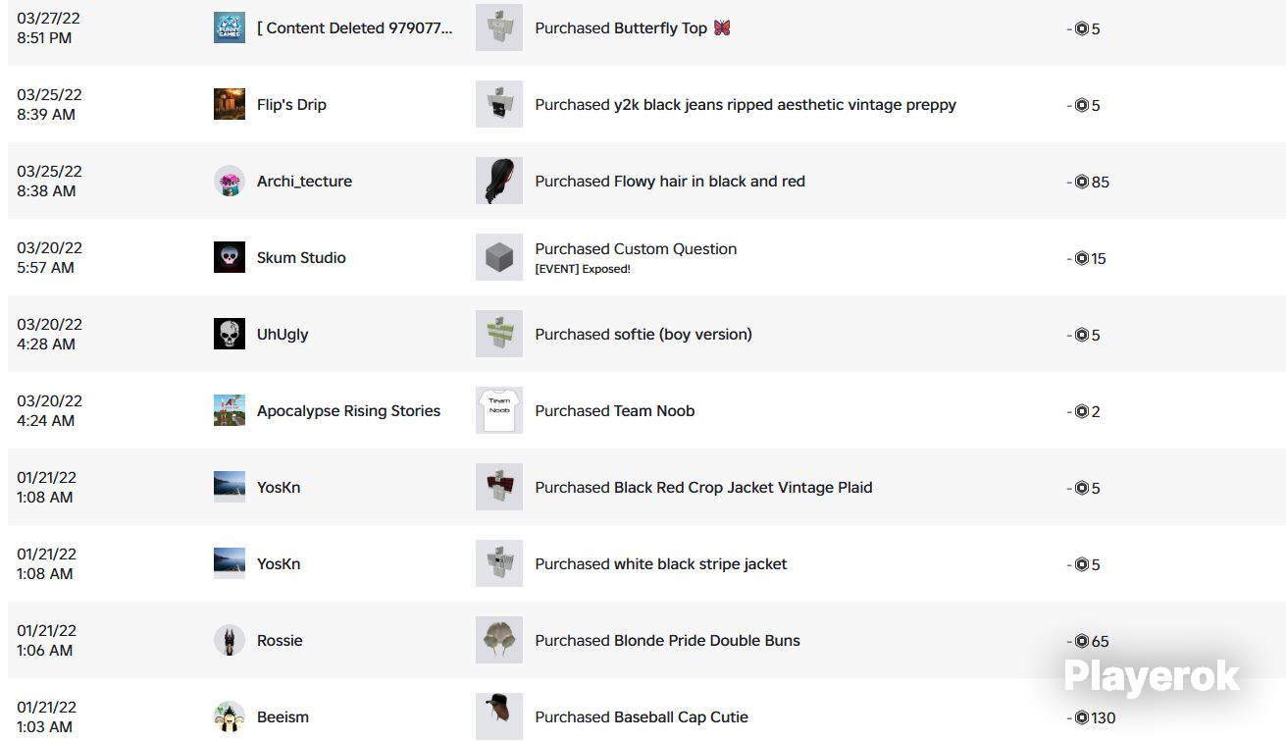Image resolution: width=1286 pixels, height=742 pixels.
Task: Open the Flip's Drip seller link
Action: click(291, 105)
